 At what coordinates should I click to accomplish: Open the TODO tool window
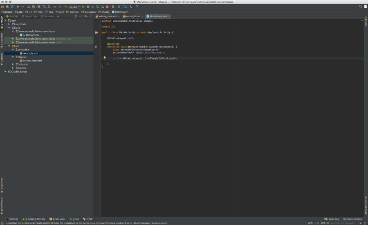[88, 219]
